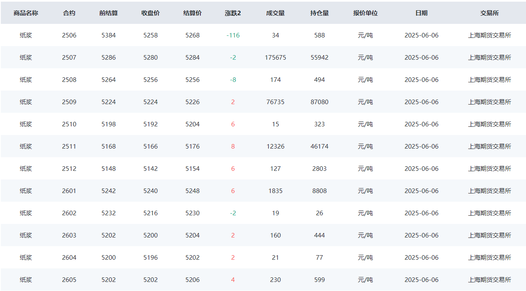Screen dimensions: 526x291
Task: Click open interest value 46174
Action: click(x=319, y=147)
